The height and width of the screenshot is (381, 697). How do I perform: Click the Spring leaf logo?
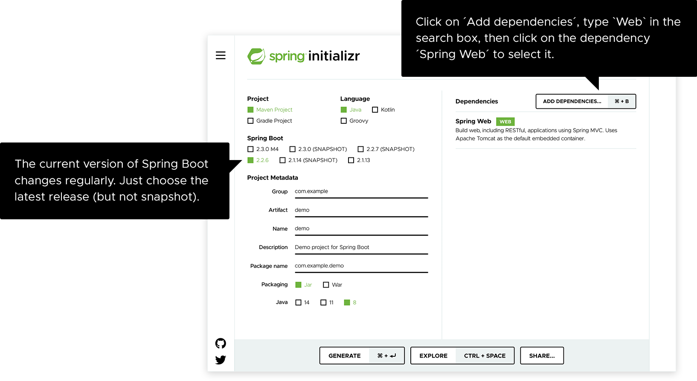[256, 56]
